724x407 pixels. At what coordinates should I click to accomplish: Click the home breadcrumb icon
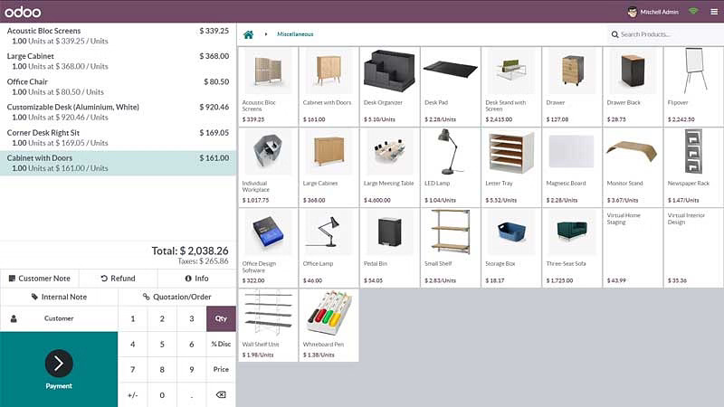[248, 34]
